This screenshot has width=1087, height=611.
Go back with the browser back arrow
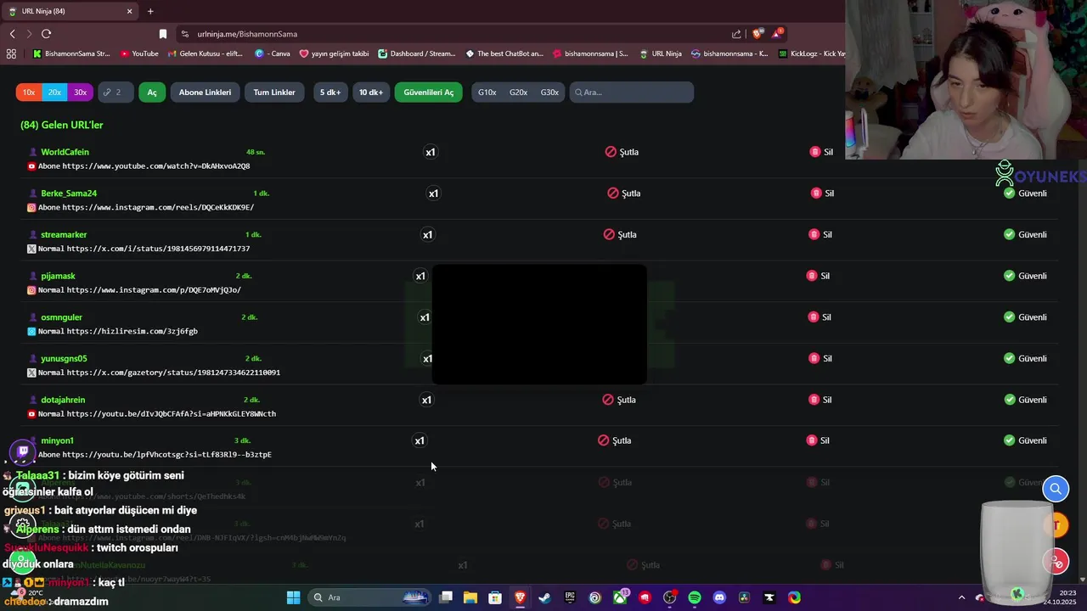pos(13,34)
